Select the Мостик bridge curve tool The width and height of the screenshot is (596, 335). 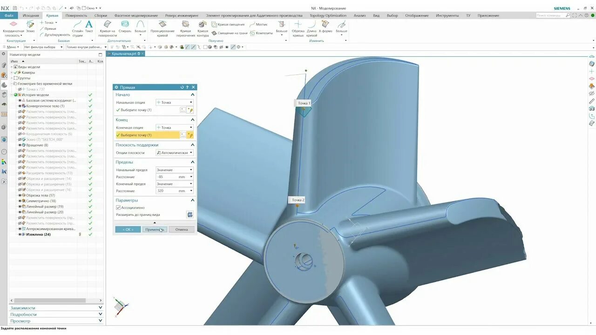click(x=258, y=24)
